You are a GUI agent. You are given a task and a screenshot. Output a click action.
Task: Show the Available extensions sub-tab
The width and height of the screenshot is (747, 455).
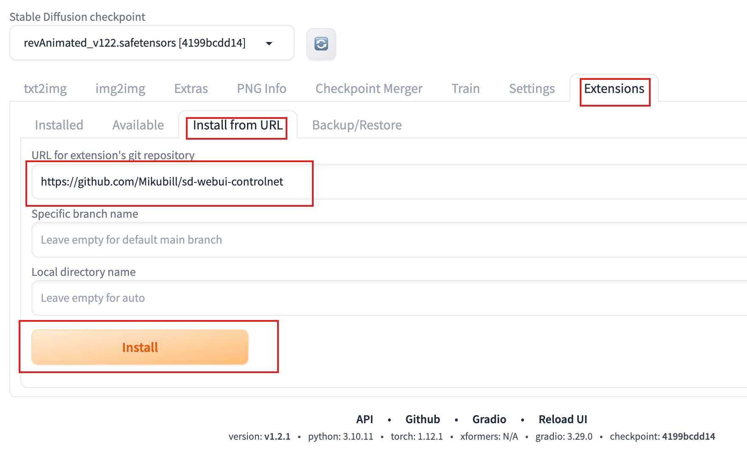(138, 125)
